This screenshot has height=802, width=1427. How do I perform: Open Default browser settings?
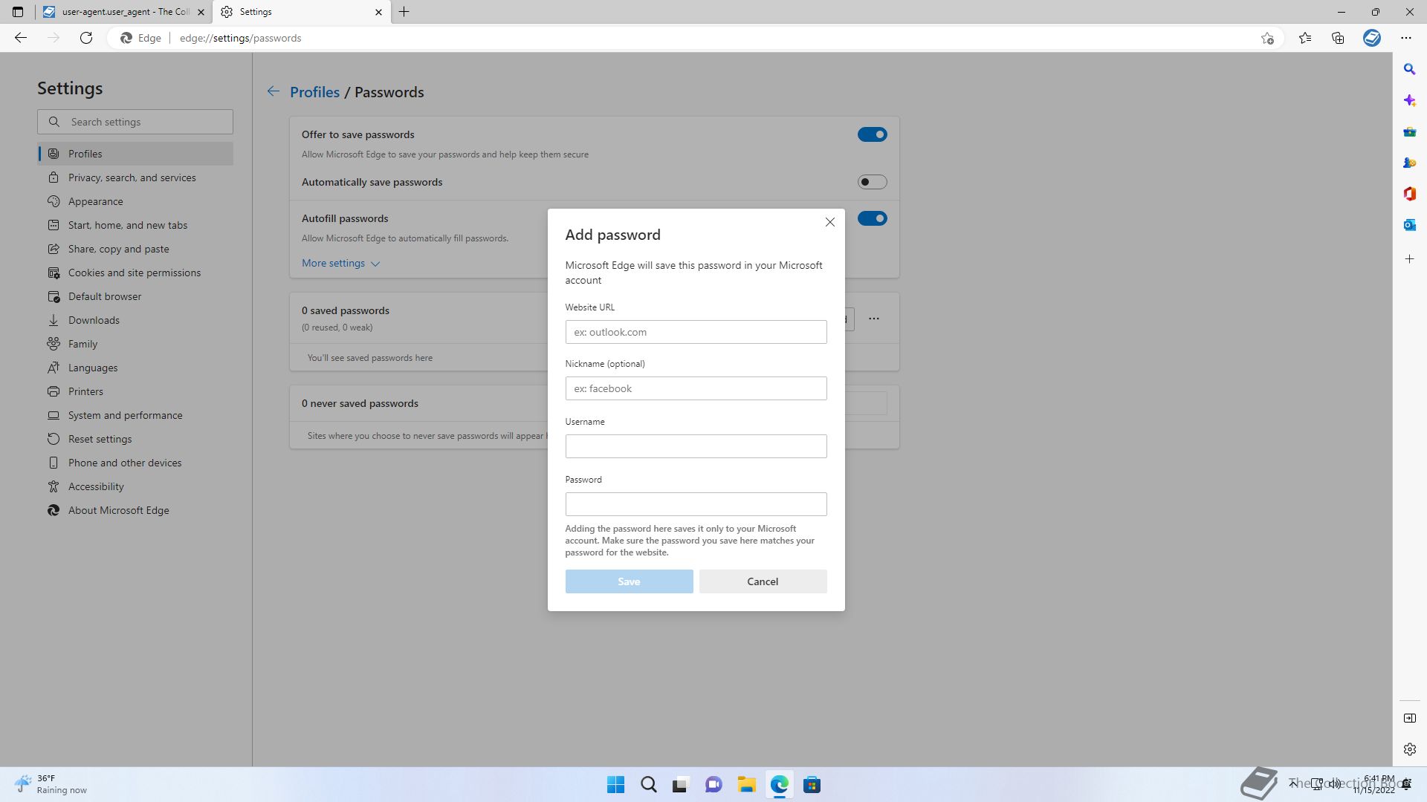tap(135, 296)
